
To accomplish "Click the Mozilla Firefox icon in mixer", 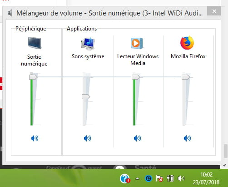I will 187,43.
